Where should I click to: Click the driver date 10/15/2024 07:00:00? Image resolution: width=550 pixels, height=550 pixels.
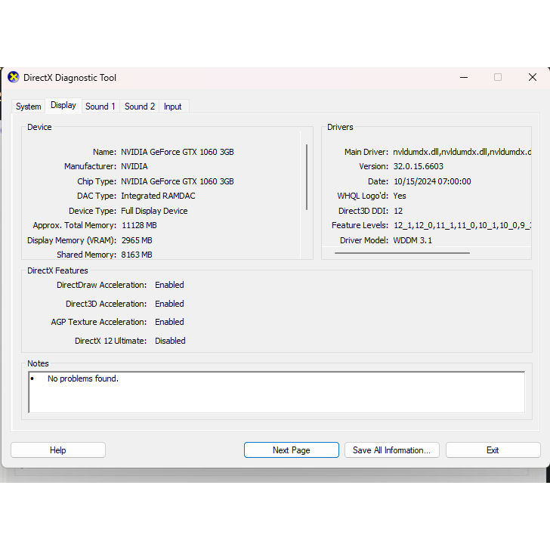click(432, 181)
